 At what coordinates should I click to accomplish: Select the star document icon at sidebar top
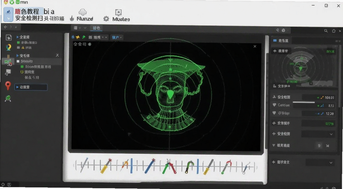click(9, 37)
